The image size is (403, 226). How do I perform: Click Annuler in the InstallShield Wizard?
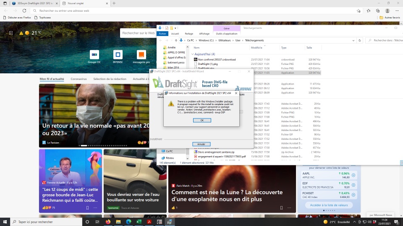[x=201, y=144]
